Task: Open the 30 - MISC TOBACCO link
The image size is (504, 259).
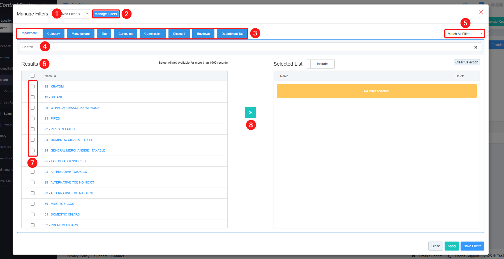Action: [59, 204]
